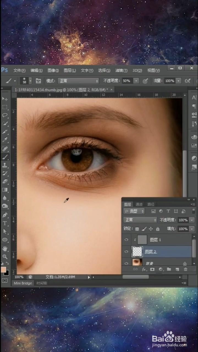Select the Horizontal Type tool
198x352 pixels.
click(5, 223)
